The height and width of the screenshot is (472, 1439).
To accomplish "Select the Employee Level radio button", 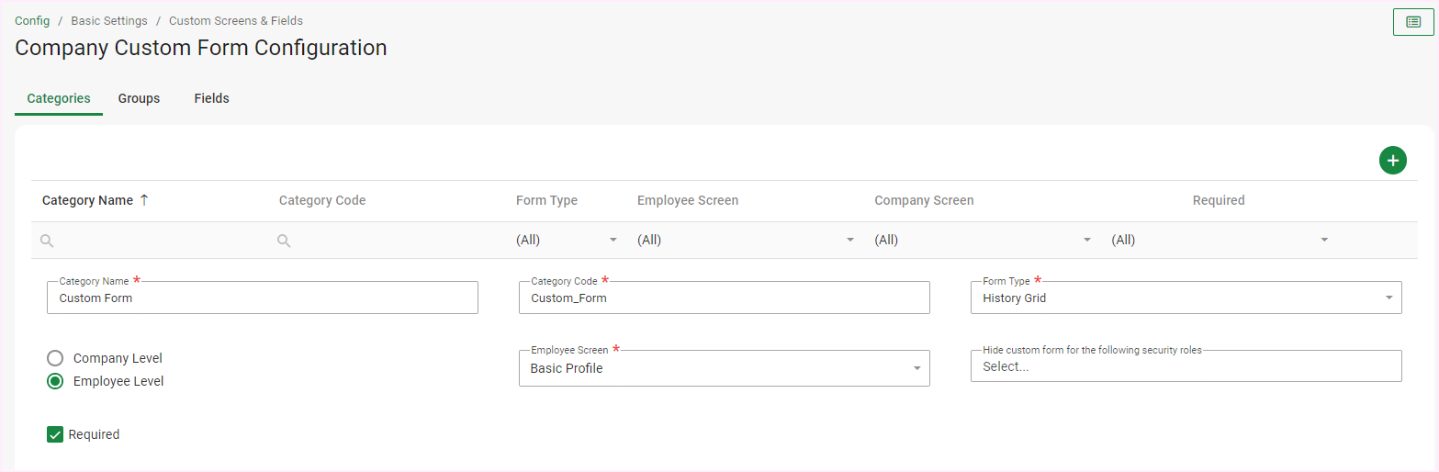I will click(x=55, y=381).
